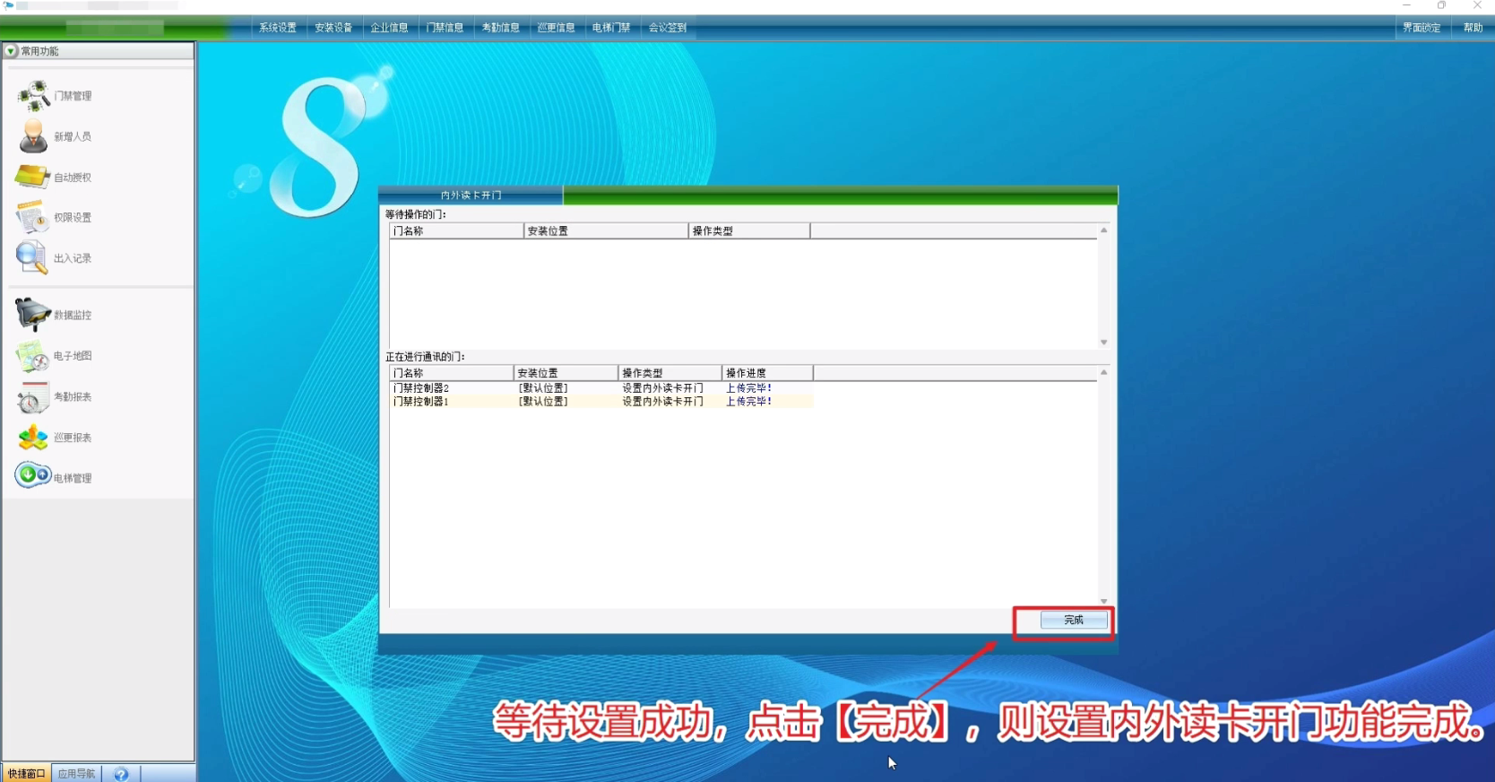The width and height of the screenshot is (1495, 782).
Task: Open 电梯管理 elevator icon
Action: pos(32,475)
